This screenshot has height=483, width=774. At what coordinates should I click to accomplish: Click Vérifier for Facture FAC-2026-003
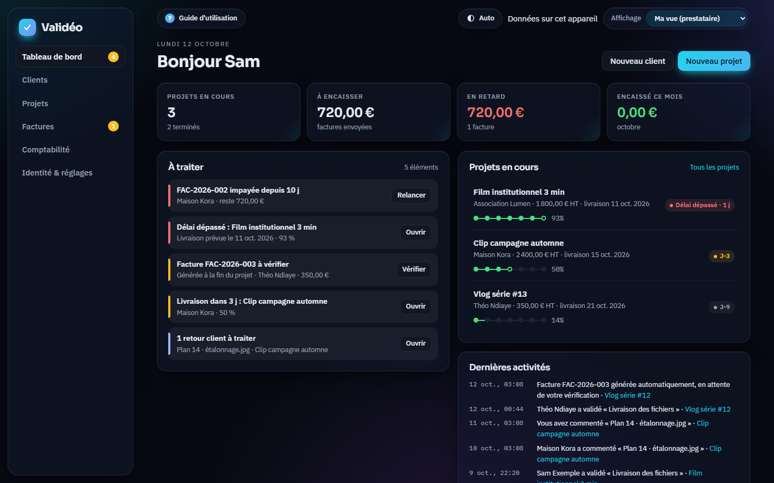tap(414, 269)
